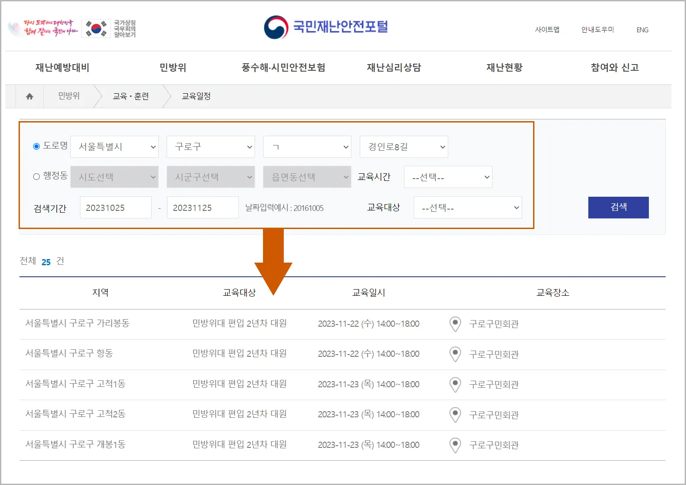
Task: Open the 서울특별시 city dropdown
Action: (x=114, y=146)
